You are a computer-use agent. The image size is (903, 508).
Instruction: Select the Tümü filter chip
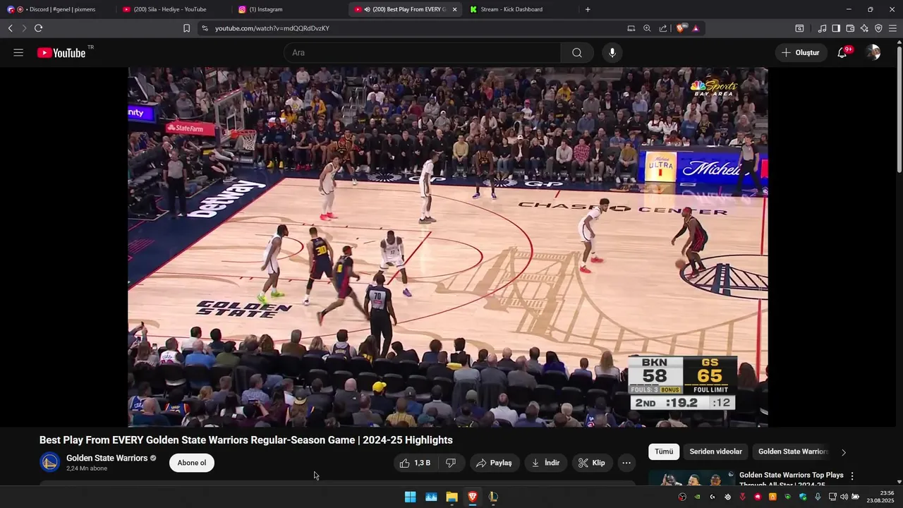pyautogui.click(x=664, y=452)
